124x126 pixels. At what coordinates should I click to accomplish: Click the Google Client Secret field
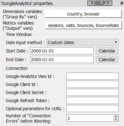pos(92,92)
